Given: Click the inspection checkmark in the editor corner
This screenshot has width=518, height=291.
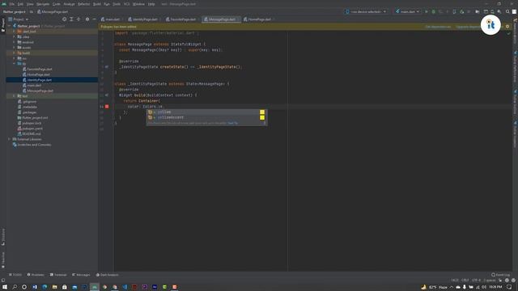Looking at the screenshot, I should pyautogui.click(x=509, y=33).
